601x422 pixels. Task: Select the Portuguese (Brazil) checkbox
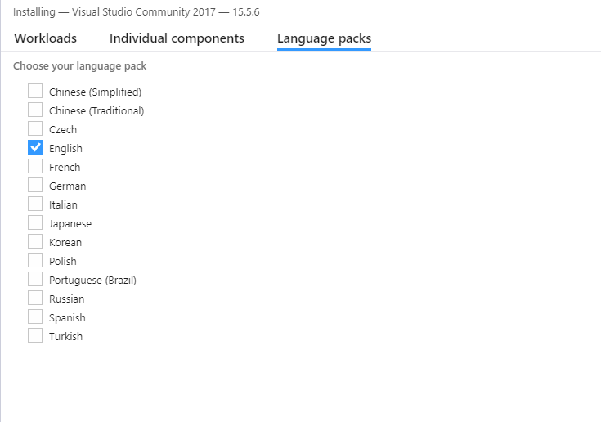click(x=35, y=279)
